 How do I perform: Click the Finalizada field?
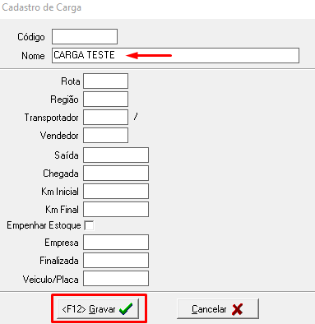tap(116, 260)
